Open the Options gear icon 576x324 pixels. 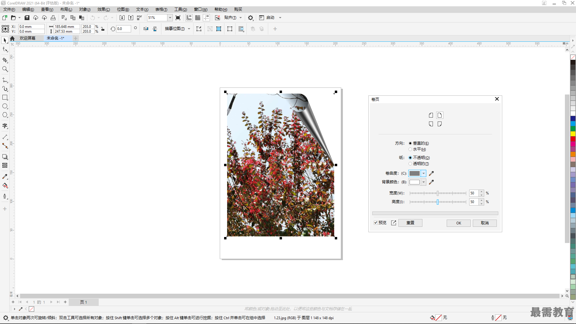[250, 18]
